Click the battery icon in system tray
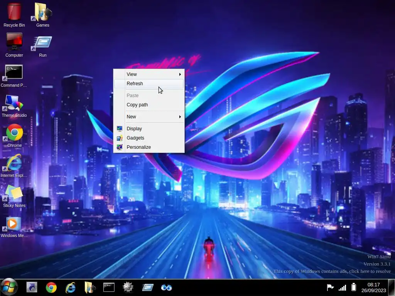 354,287
